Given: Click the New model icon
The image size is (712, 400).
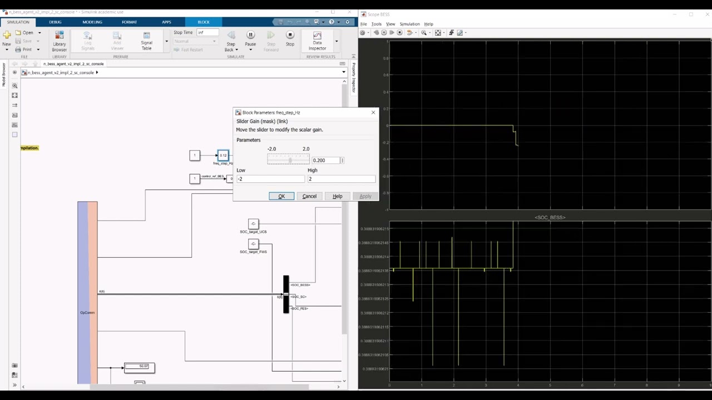Looking at the screenshot, I should [x=7, y=35].
